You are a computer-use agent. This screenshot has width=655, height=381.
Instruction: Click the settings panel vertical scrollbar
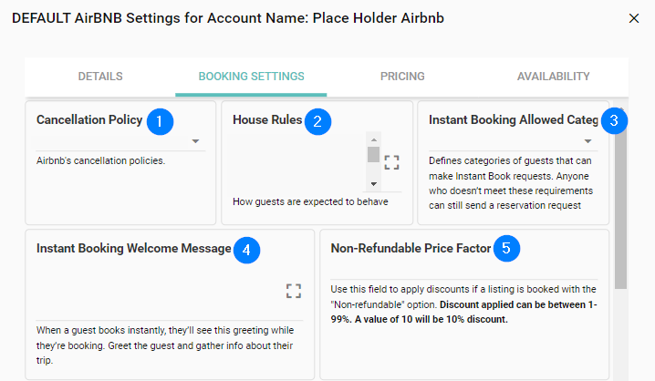pyautogui.click(x=621, y=210)
